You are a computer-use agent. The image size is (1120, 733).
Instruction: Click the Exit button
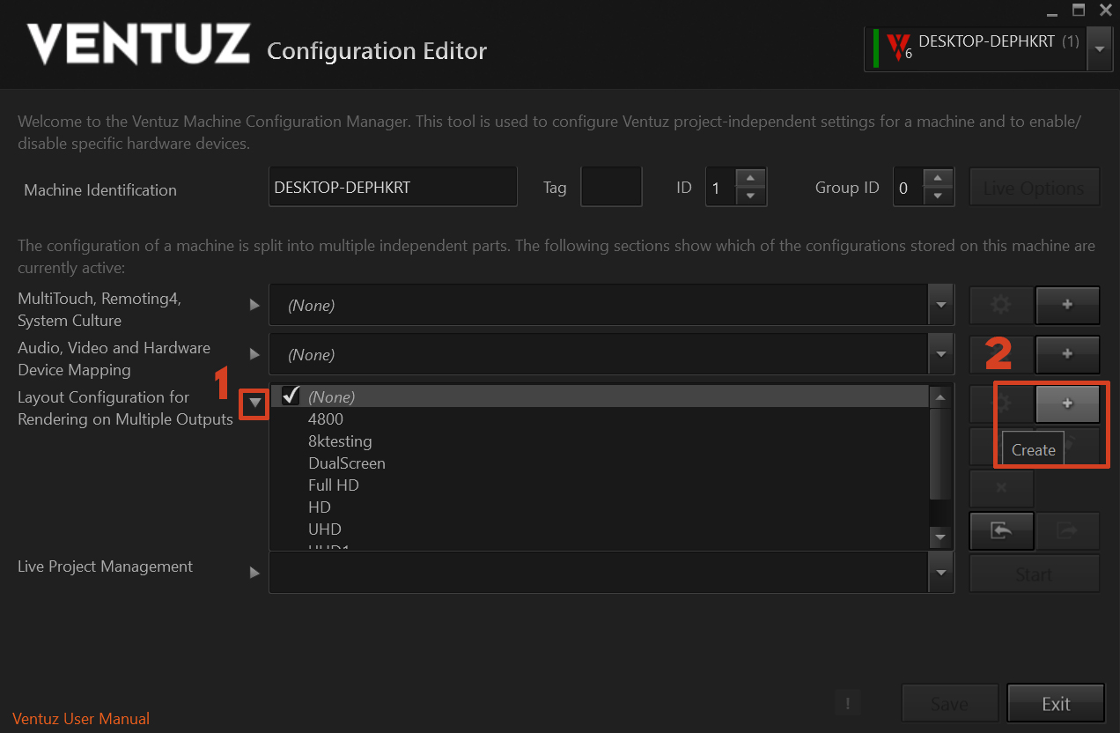tap(1055, 703)
